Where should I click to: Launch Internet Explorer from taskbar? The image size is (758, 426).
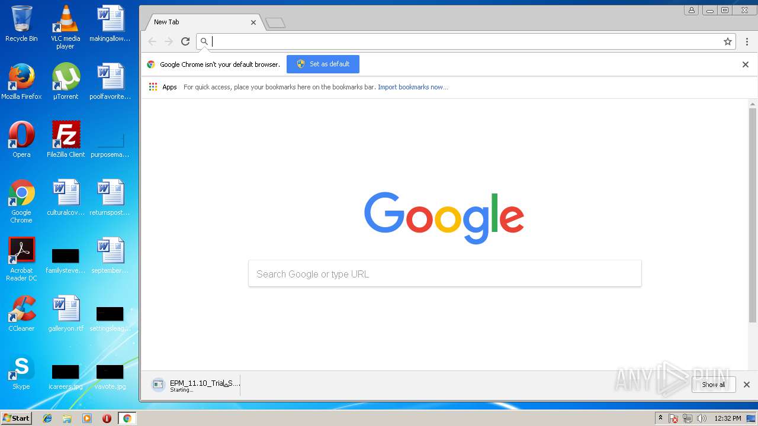point(47,418)
